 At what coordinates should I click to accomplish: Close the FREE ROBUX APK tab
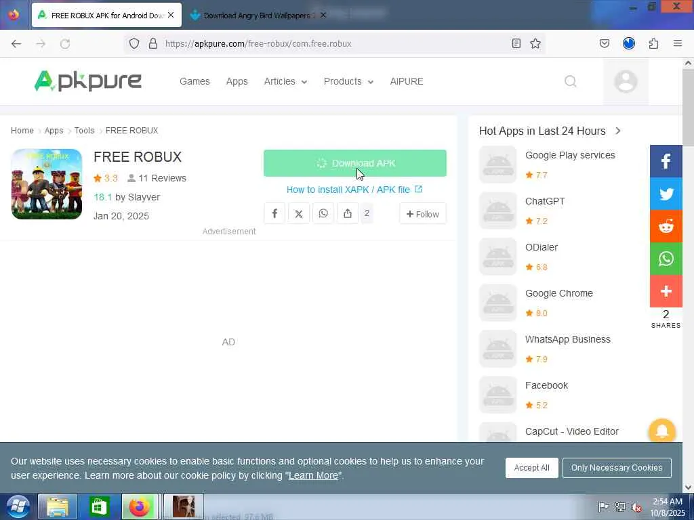pos(171,15)
